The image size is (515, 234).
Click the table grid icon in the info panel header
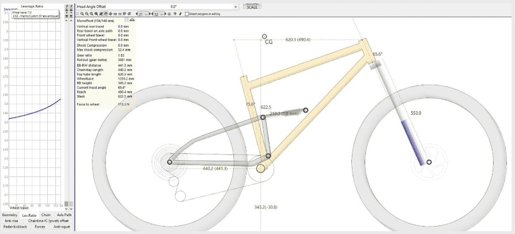[127, 20]
